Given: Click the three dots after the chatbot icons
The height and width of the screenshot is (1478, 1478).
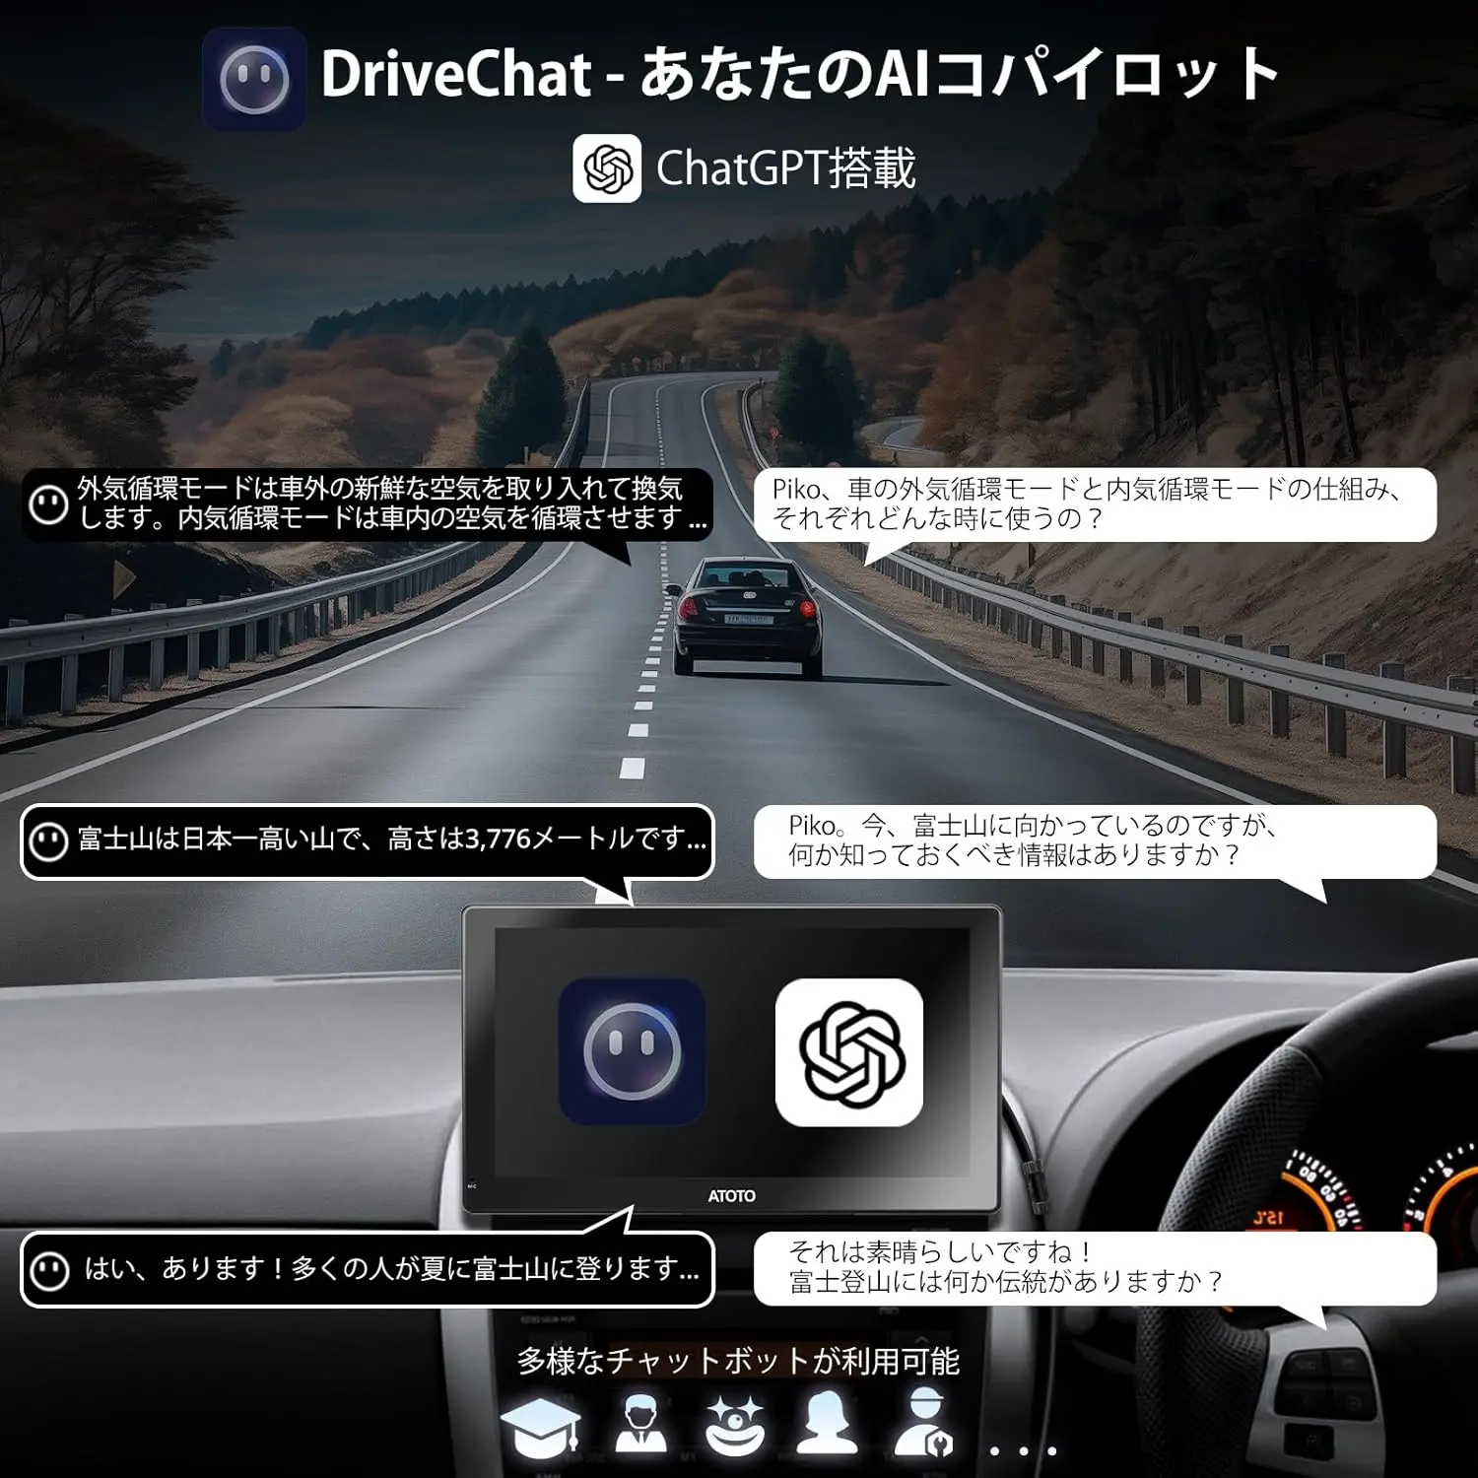Looking at the screenshot, I should point(1023,1450).
